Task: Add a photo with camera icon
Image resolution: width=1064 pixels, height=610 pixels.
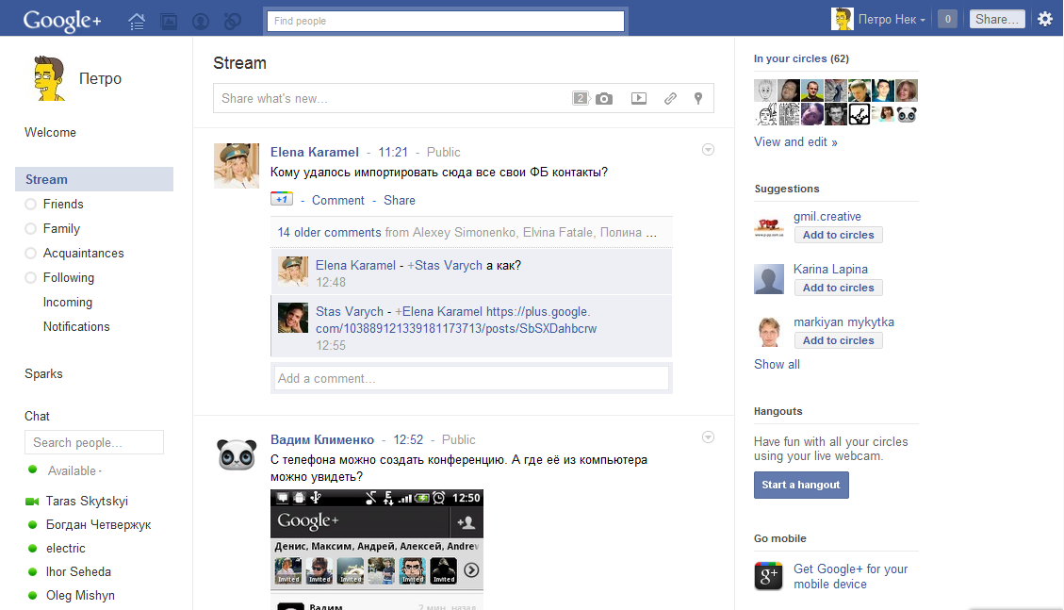Action: point(604,98)
